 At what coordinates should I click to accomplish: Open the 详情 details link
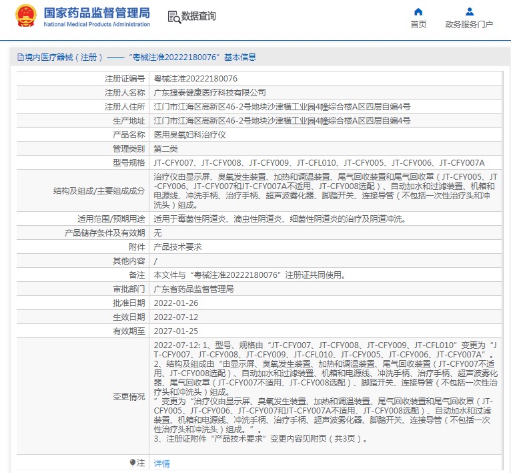tap(161, 463)
